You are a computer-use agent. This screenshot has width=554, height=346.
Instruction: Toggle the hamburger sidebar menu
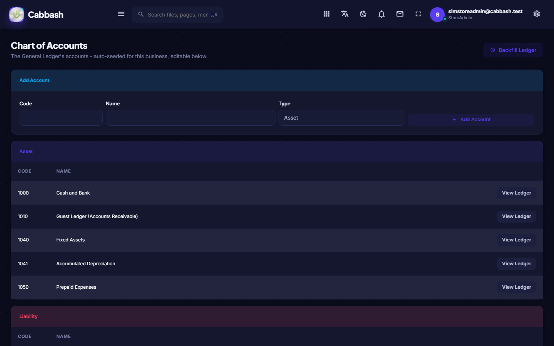click(x=121, y=14)
